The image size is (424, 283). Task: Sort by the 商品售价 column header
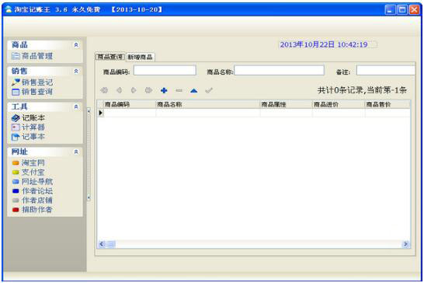pos(388,104)
